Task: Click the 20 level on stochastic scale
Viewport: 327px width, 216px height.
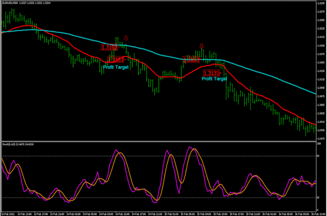Action: [x=318, y=198]
